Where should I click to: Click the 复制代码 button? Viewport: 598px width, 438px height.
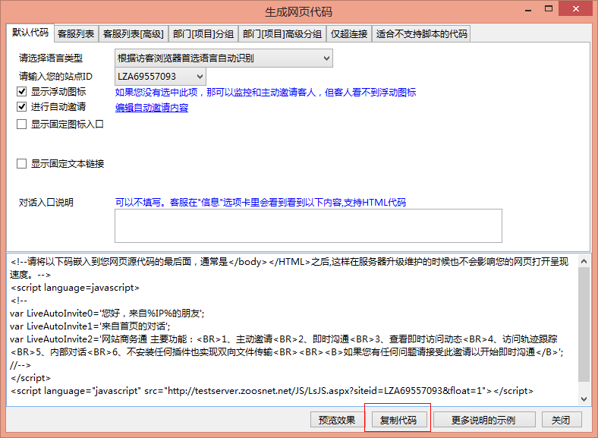pyautogui.click(x=398, y=420)
